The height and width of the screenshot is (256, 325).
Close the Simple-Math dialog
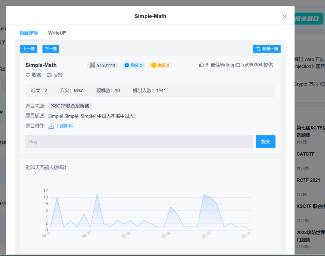pos(284,16)
